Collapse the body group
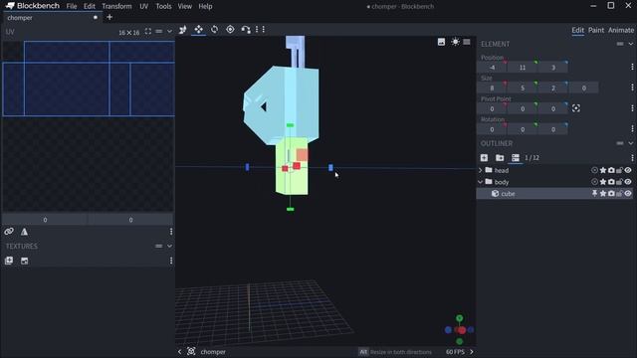 click(x=481, y=182)
